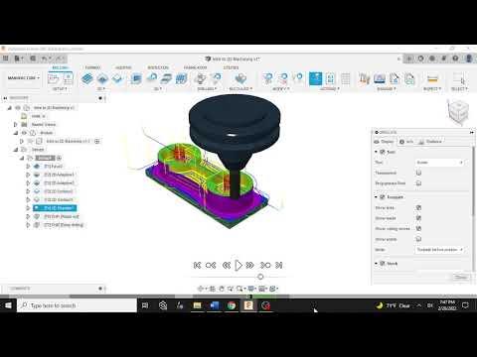Screen dimensions: 477x357
Task: Click the Pan hand icon in navigation bar
Action: [222, 289]
